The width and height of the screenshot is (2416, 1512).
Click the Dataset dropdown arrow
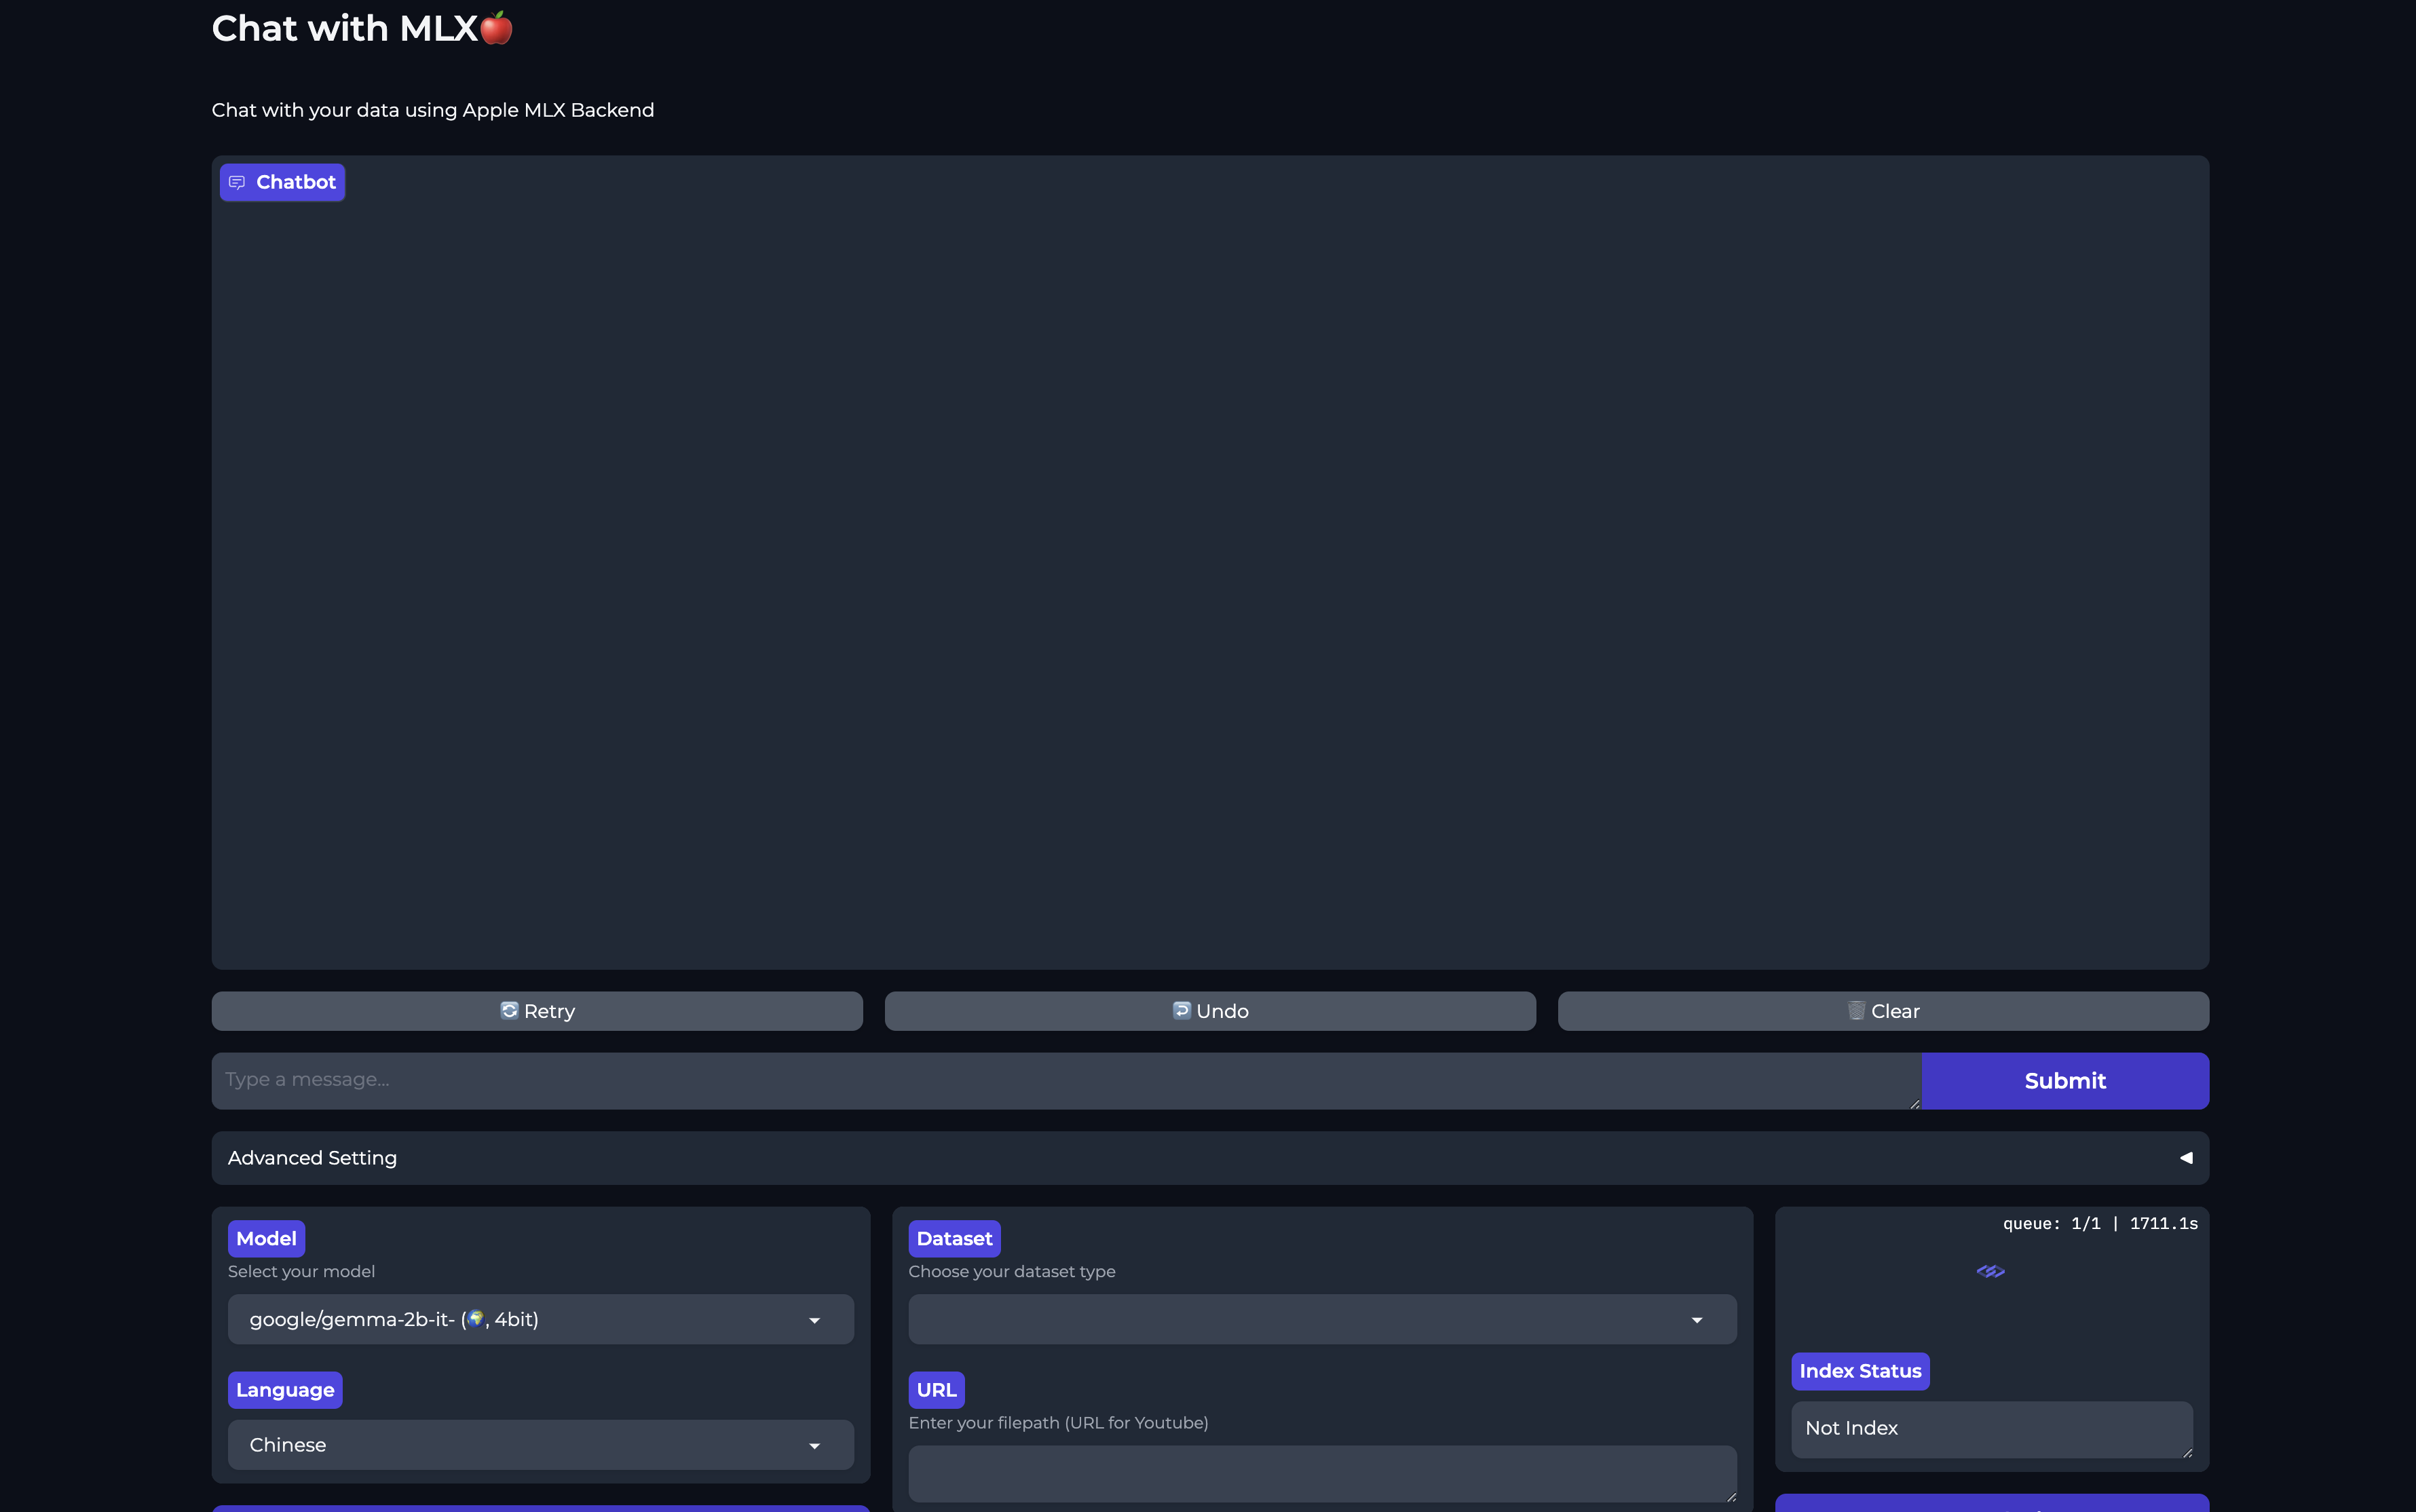pyautogui.click(x=1697, y=1321)
